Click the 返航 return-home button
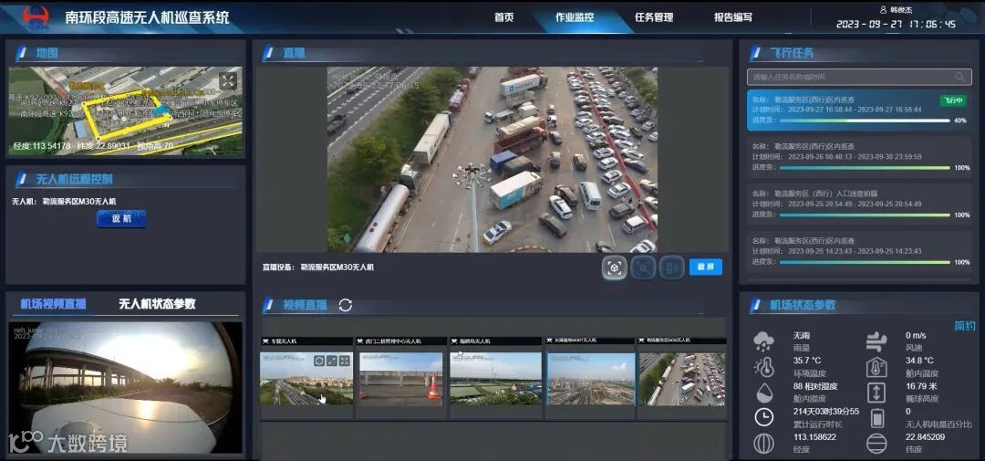 (x=121, y=219)
